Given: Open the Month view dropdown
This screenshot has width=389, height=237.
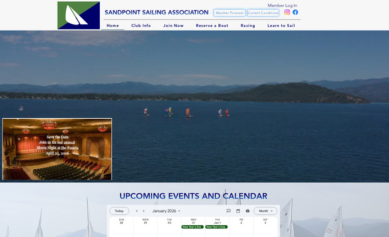Looking at the screenshot, I should point(265,211).
